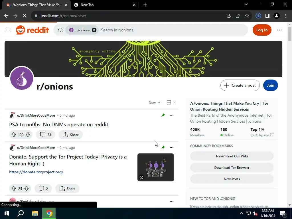Image resolution: width=292 pixels, height=219 pixels.
Task: Toggle the Chrome side panel
Action: [267, 16]
